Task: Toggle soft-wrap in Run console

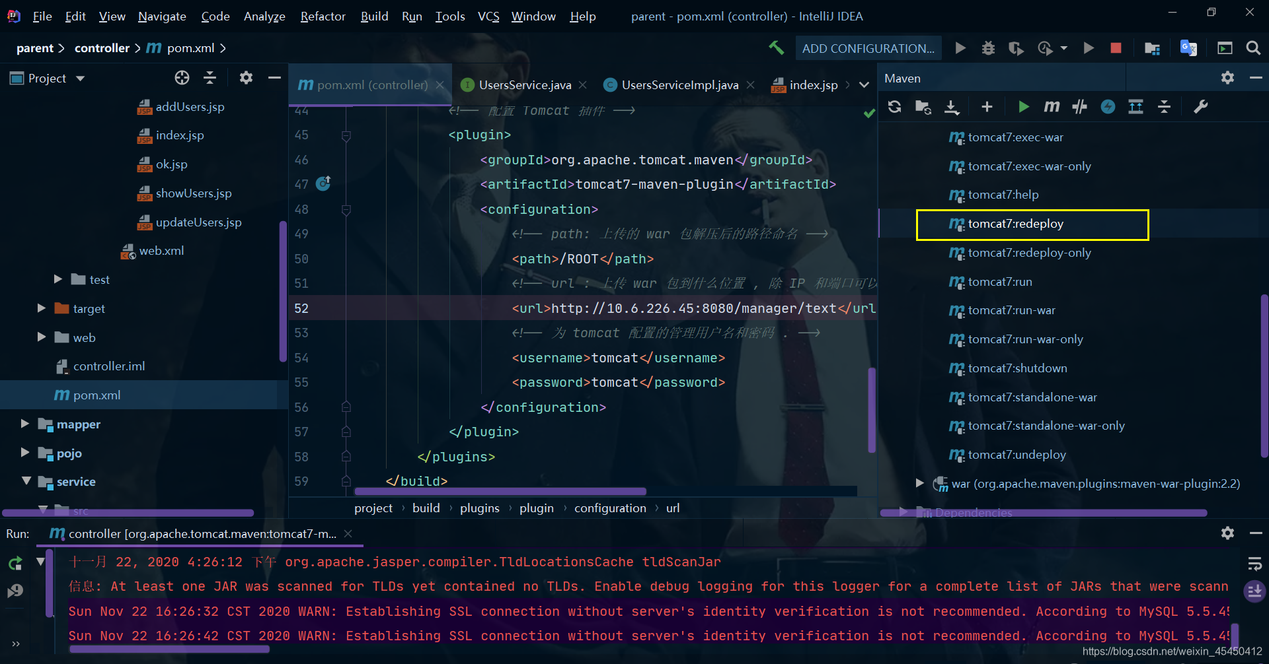Action: (x=1254, y=563)
